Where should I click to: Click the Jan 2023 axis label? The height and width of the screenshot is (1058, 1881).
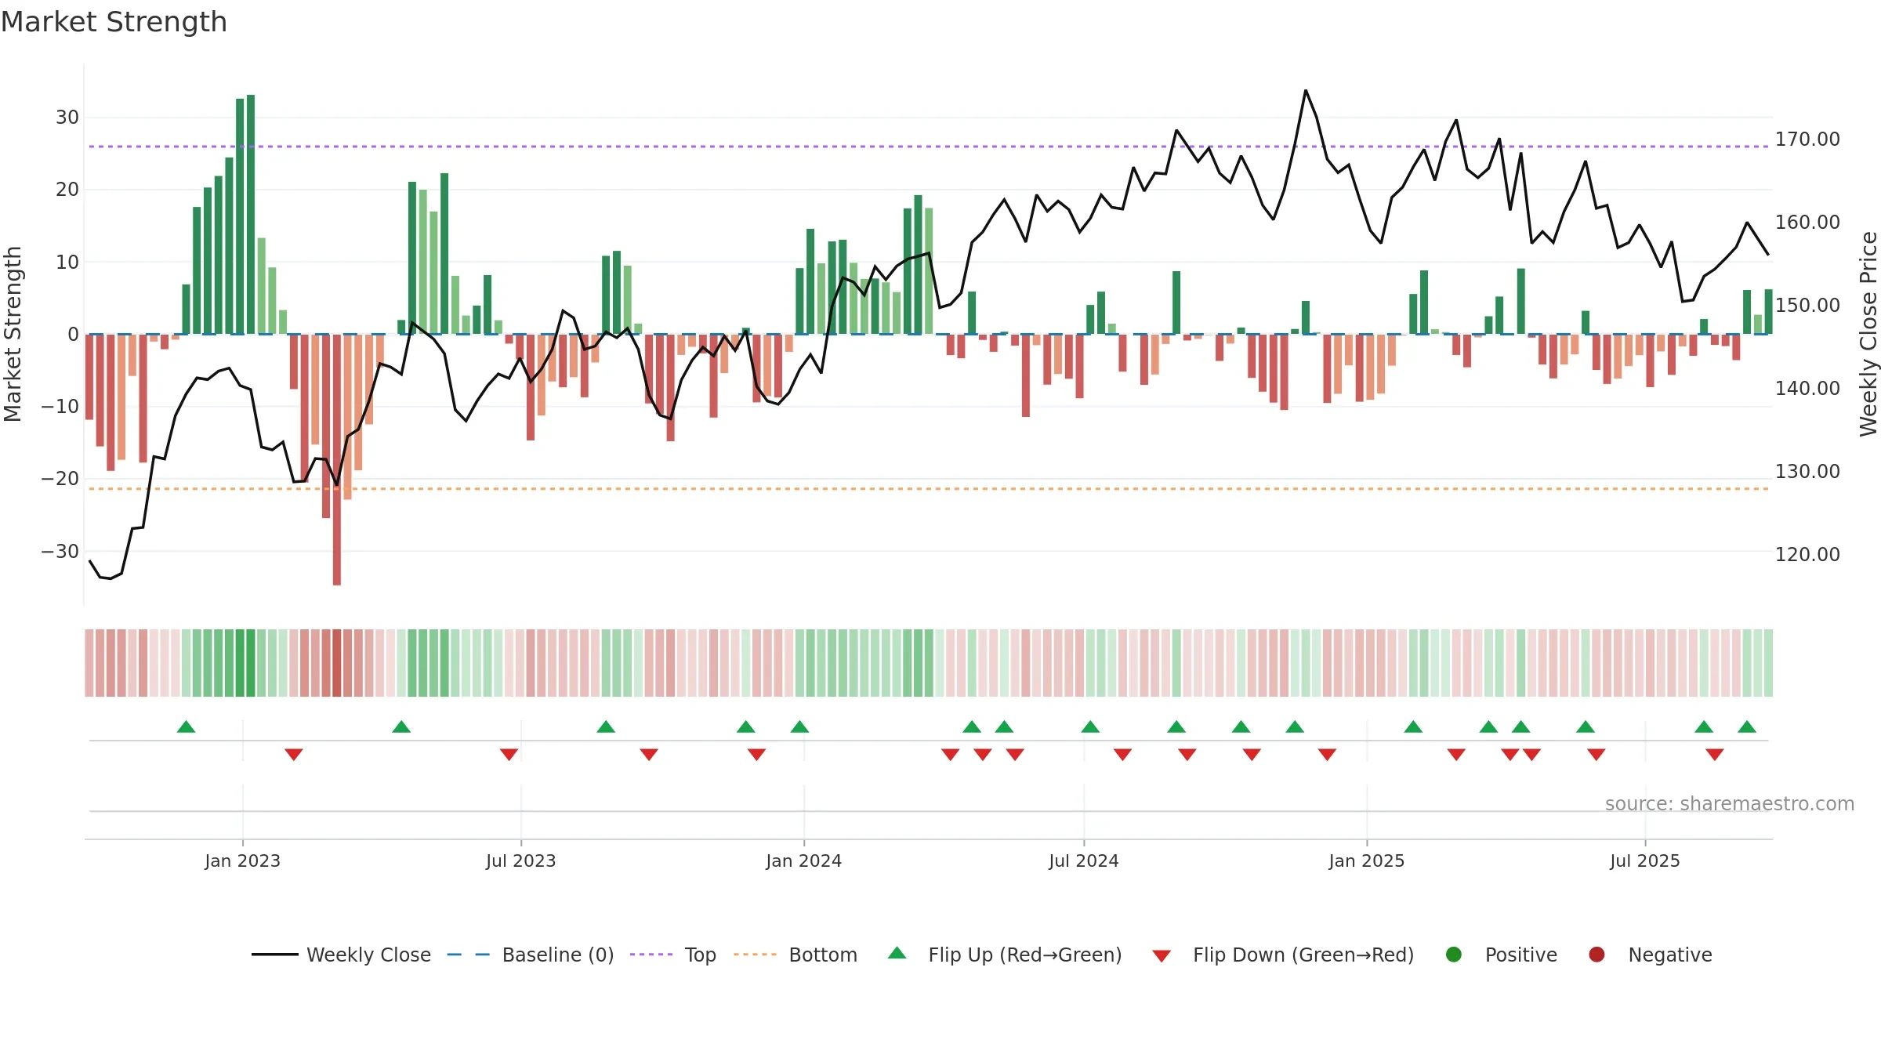point(242,861)
